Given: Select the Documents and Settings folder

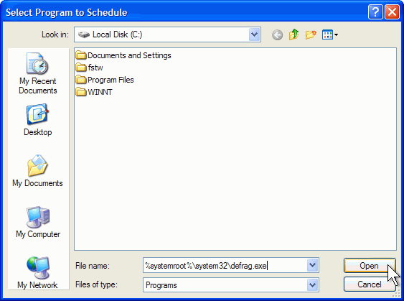Looking at the screenshot, I should pos(123,55).
